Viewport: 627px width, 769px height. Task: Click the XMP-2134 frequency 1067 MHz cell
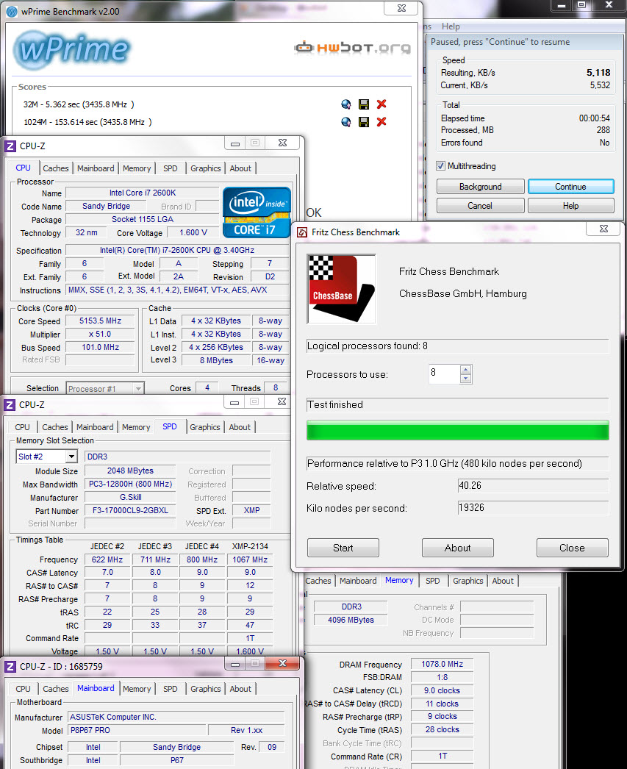[250, 559]
